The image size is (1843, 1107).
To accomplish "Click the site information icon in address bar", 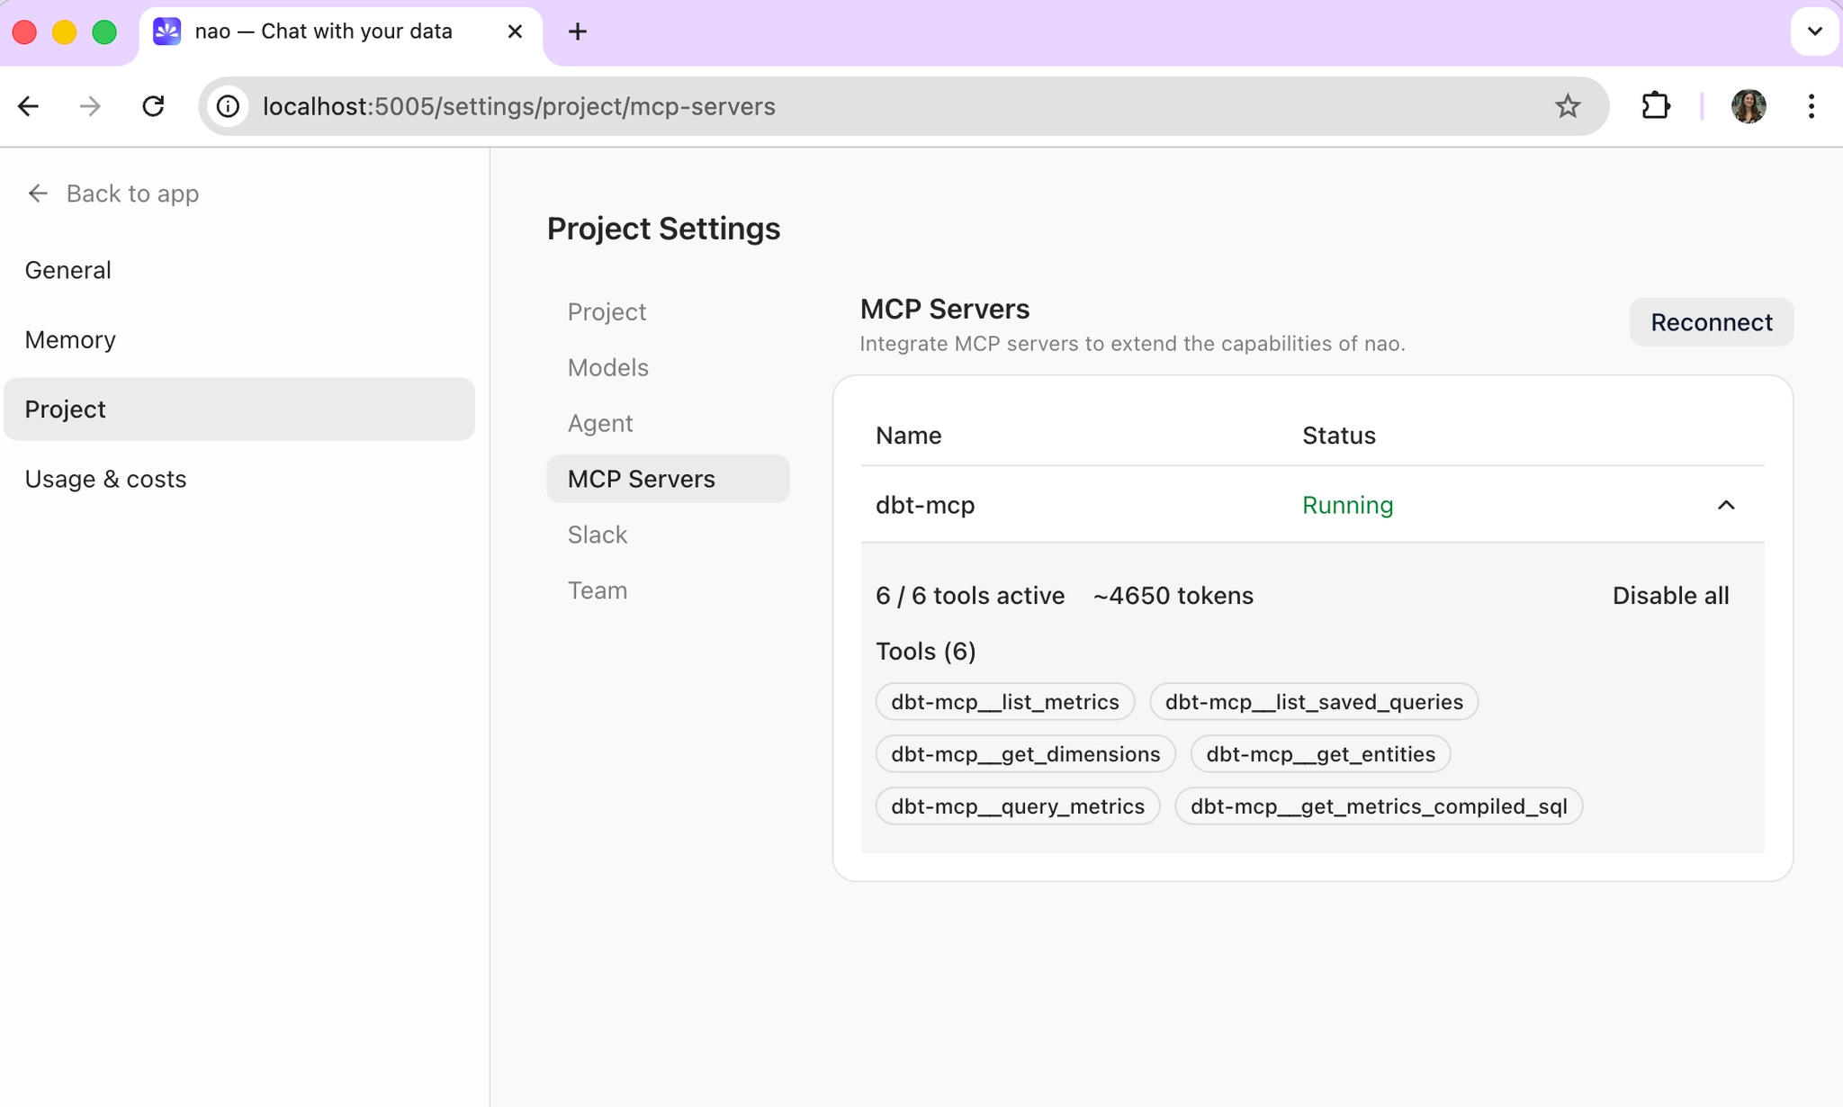I will tap(229, 106).
